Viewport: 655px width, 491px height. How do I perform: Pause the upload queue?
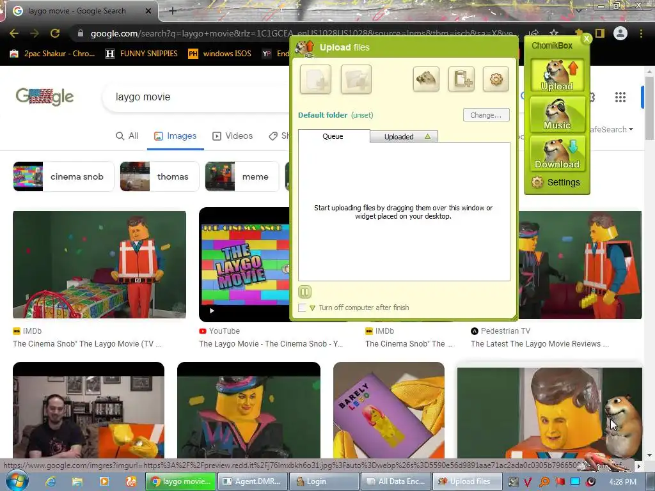pos(304,292)
